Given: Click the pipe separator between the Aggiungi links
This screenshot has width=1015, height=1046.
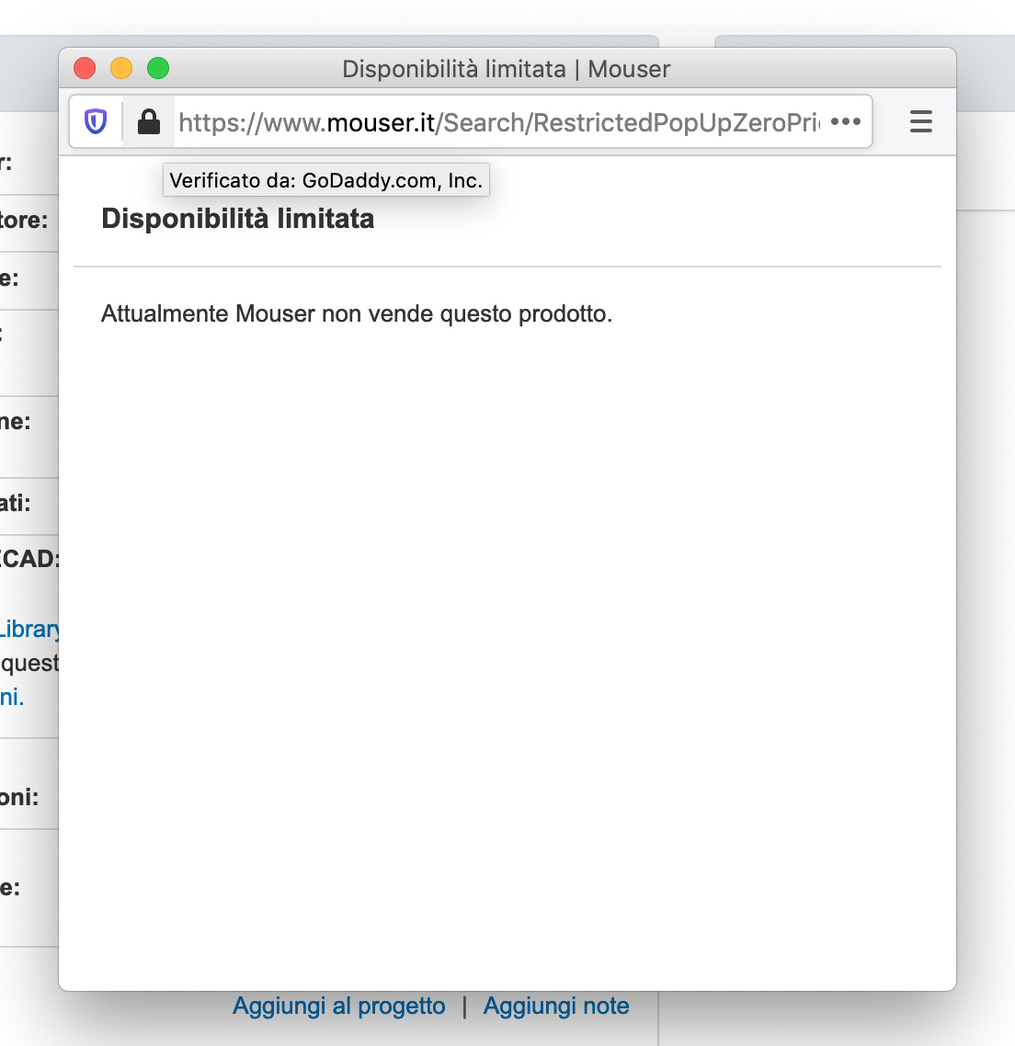Looking at the screenshot, I should tap(464, 1006).
